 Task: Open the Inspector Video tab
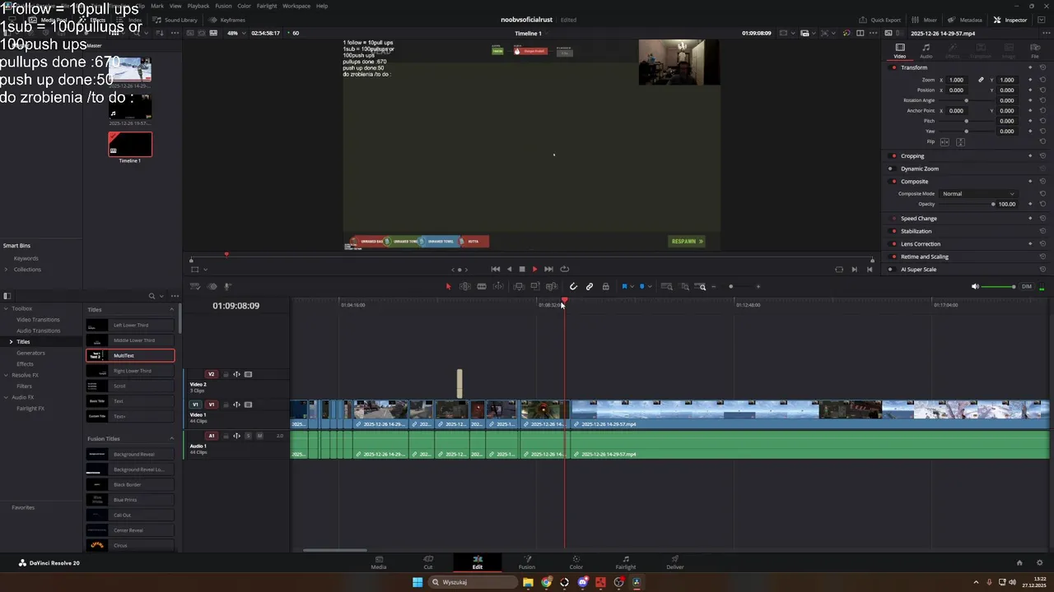(x=900, y=50)
